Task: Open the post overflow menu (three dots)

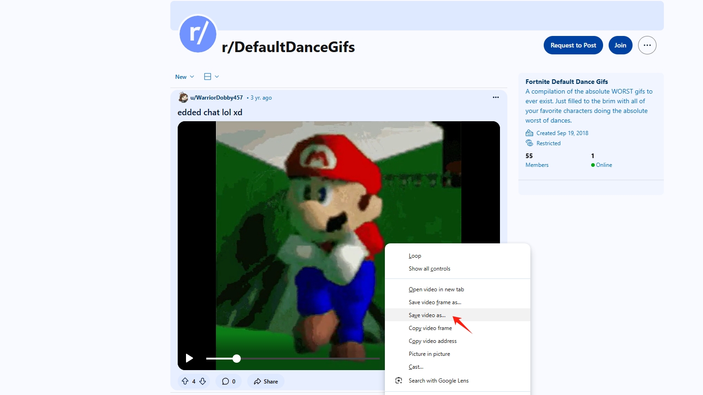Action: [496, 97]
